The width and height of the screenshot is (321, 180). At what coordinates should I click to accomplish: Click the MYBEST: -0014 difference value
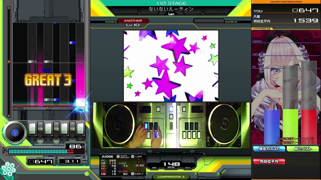pyautogui.click(x=295, y=142)
